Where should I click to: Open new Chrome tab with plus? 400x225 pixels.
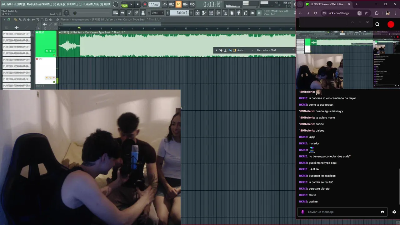coord(357,4)
